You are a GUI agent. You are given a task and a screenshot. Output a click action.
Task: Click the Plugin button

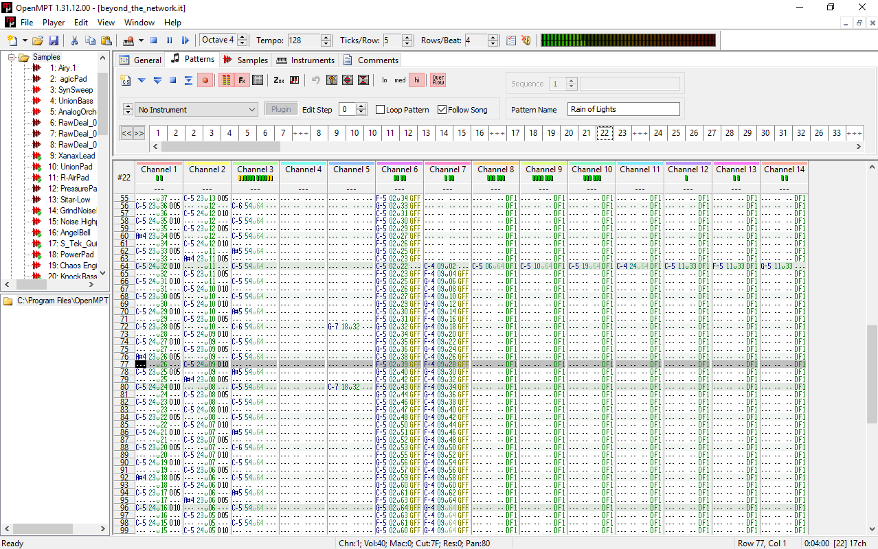(281, 110)
